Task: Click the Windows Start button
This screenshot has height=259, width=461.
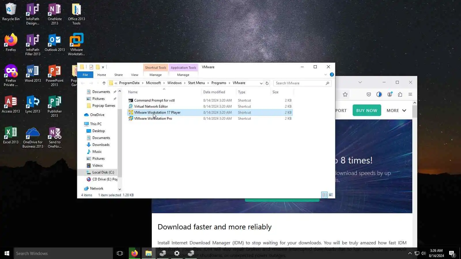Action: (x=7, y=253)
